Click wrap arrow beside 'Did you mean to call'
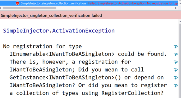 [x=176, y=70]
